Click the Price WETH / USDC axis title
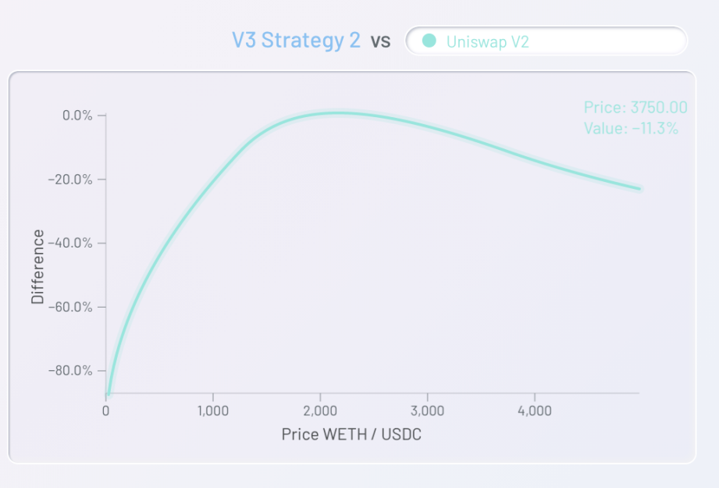The image size is (719, 488). [x=351, y=434]
